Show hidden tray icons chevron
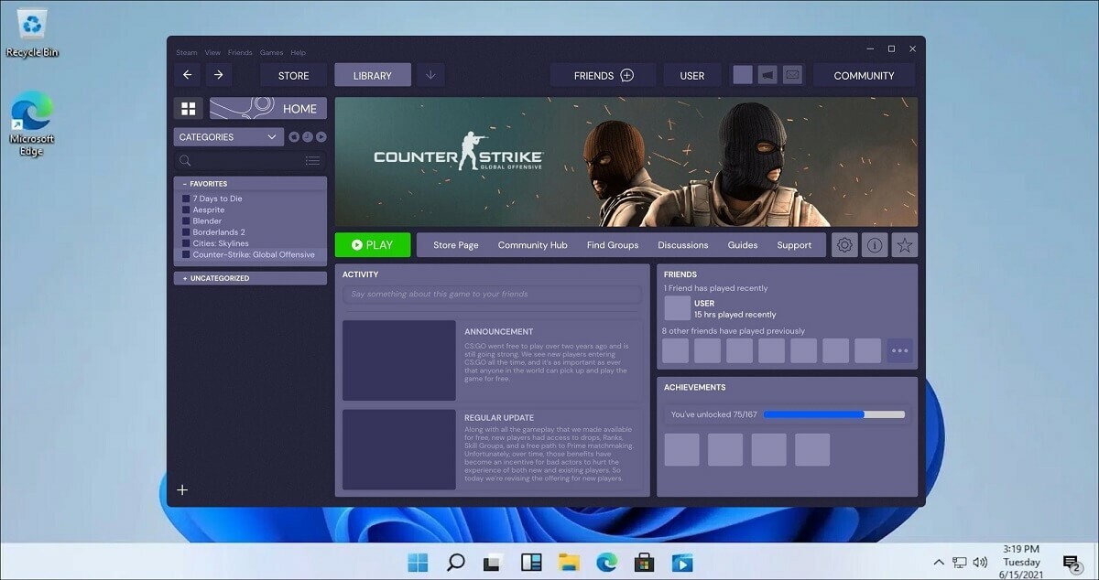 pos(939,562)
